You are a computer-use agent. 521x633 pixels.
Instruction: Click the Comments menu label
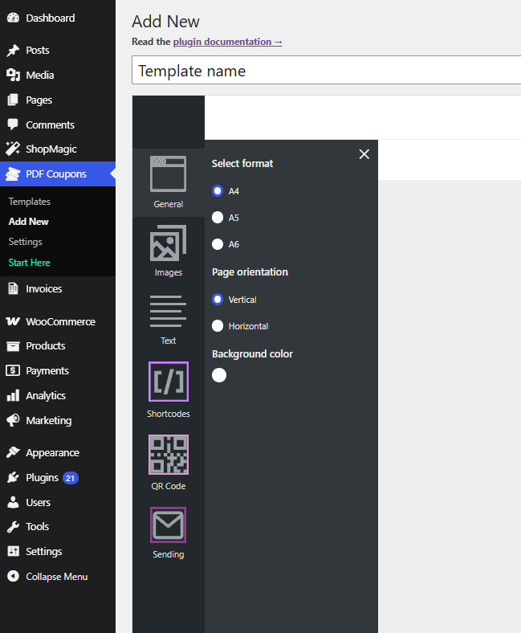click(x=50, y=125)
